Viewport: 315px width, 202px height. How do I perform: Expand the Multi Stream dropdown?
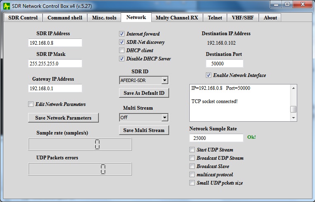[165, 118]
